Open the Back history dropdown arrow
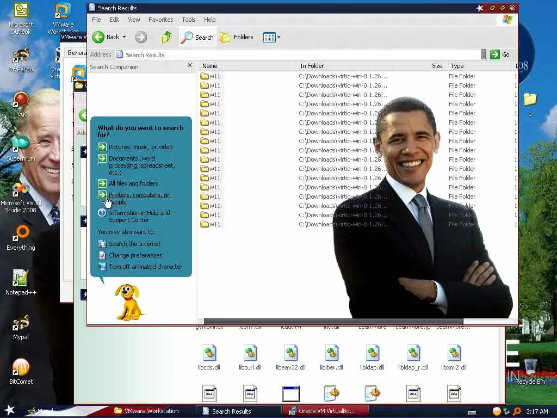Screen dimensions: 557x418 [125, 37]
